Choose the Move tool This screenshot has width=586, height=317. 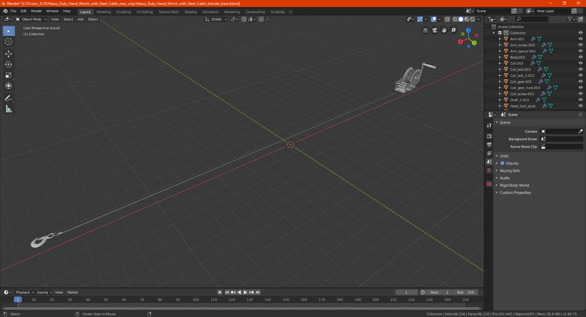(9, 54)
